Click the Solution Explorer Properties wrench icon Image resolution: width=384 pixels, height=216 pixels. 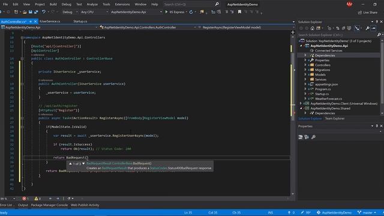click(x=368, y=28)
